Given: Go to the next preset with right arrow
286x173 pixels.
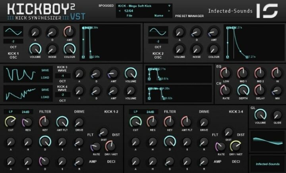Looking at the screenshot, I should (169, 11).
